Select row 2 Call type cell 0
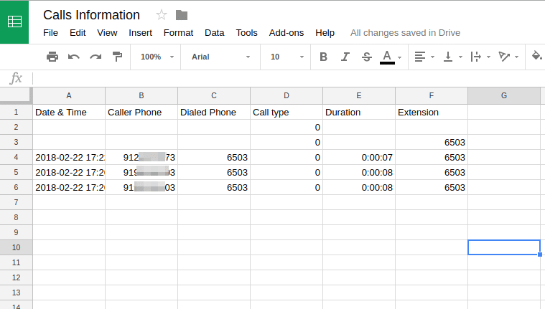Screen dimensions: 545x309 point(287,128)
